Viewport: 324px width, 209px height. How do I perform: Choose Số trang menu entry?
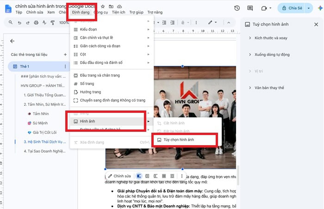tap(112, 84)
